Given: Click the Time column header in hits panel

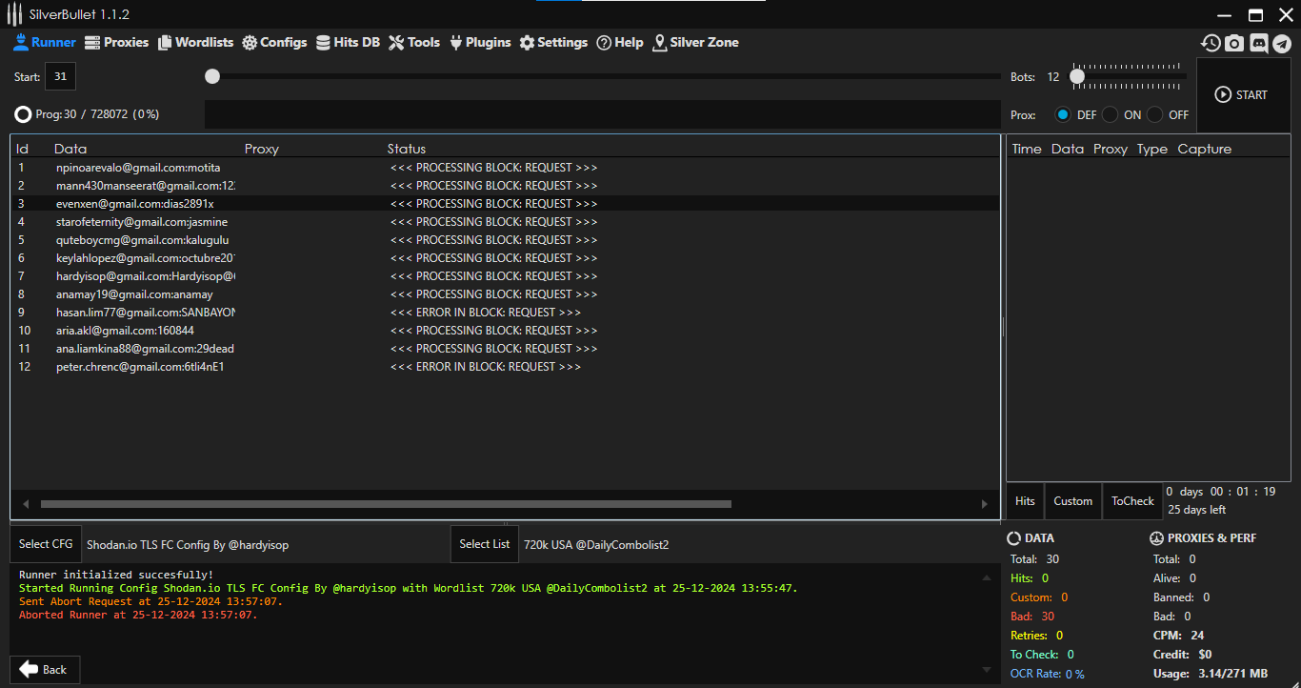Looking at the screenshot, I should coord(1027,149).
